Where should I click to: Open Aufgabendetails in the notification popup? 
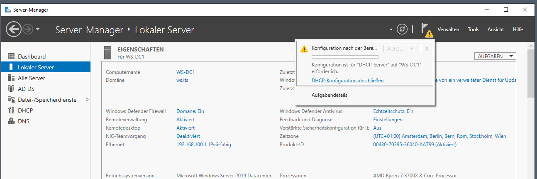(330, 95)
